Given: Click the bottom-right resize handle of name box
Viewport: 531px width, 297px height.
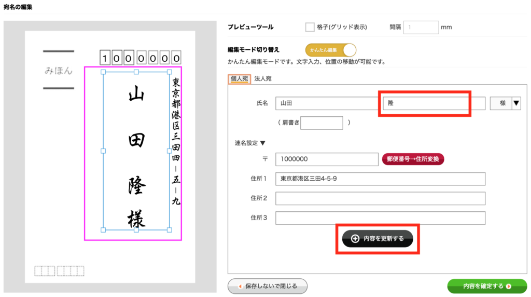Looking at the screenshot, I should click(x=170, y=230).
